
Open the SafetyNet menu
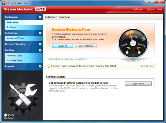[138, 10]
